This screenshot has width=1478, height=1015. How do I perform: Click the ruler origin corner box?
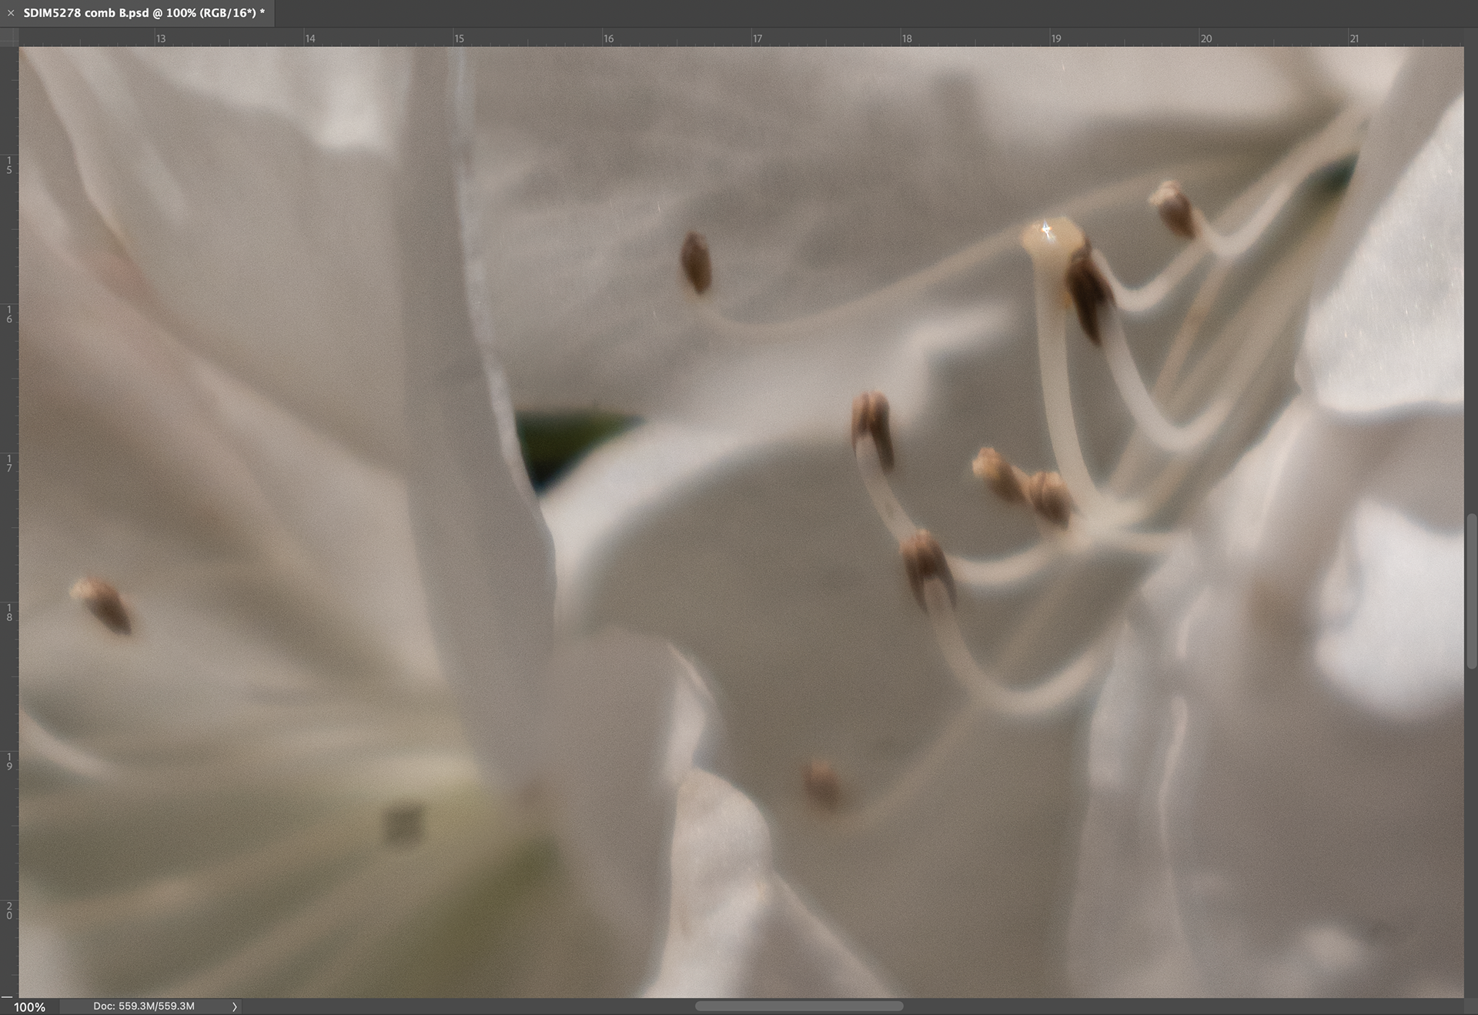tap(9, 38)
